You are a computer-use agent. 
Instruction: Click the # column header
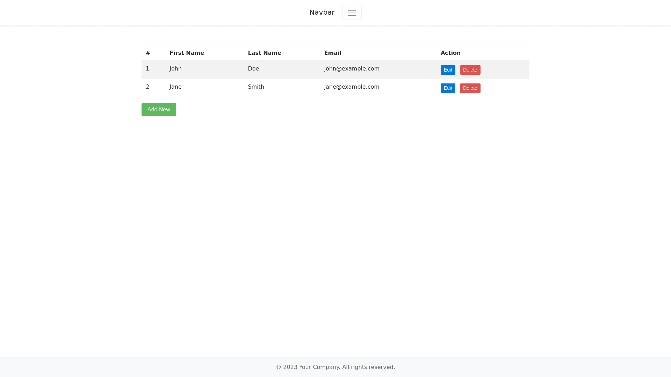[x=148, y=53]
